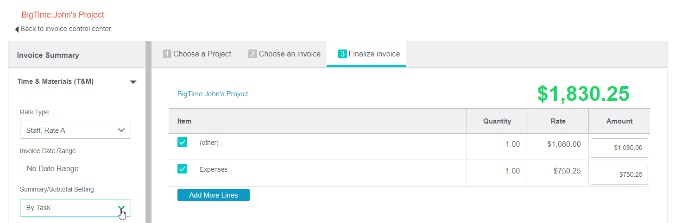
Task: Click step 2 number badge icon
Action: click(252, 54)
